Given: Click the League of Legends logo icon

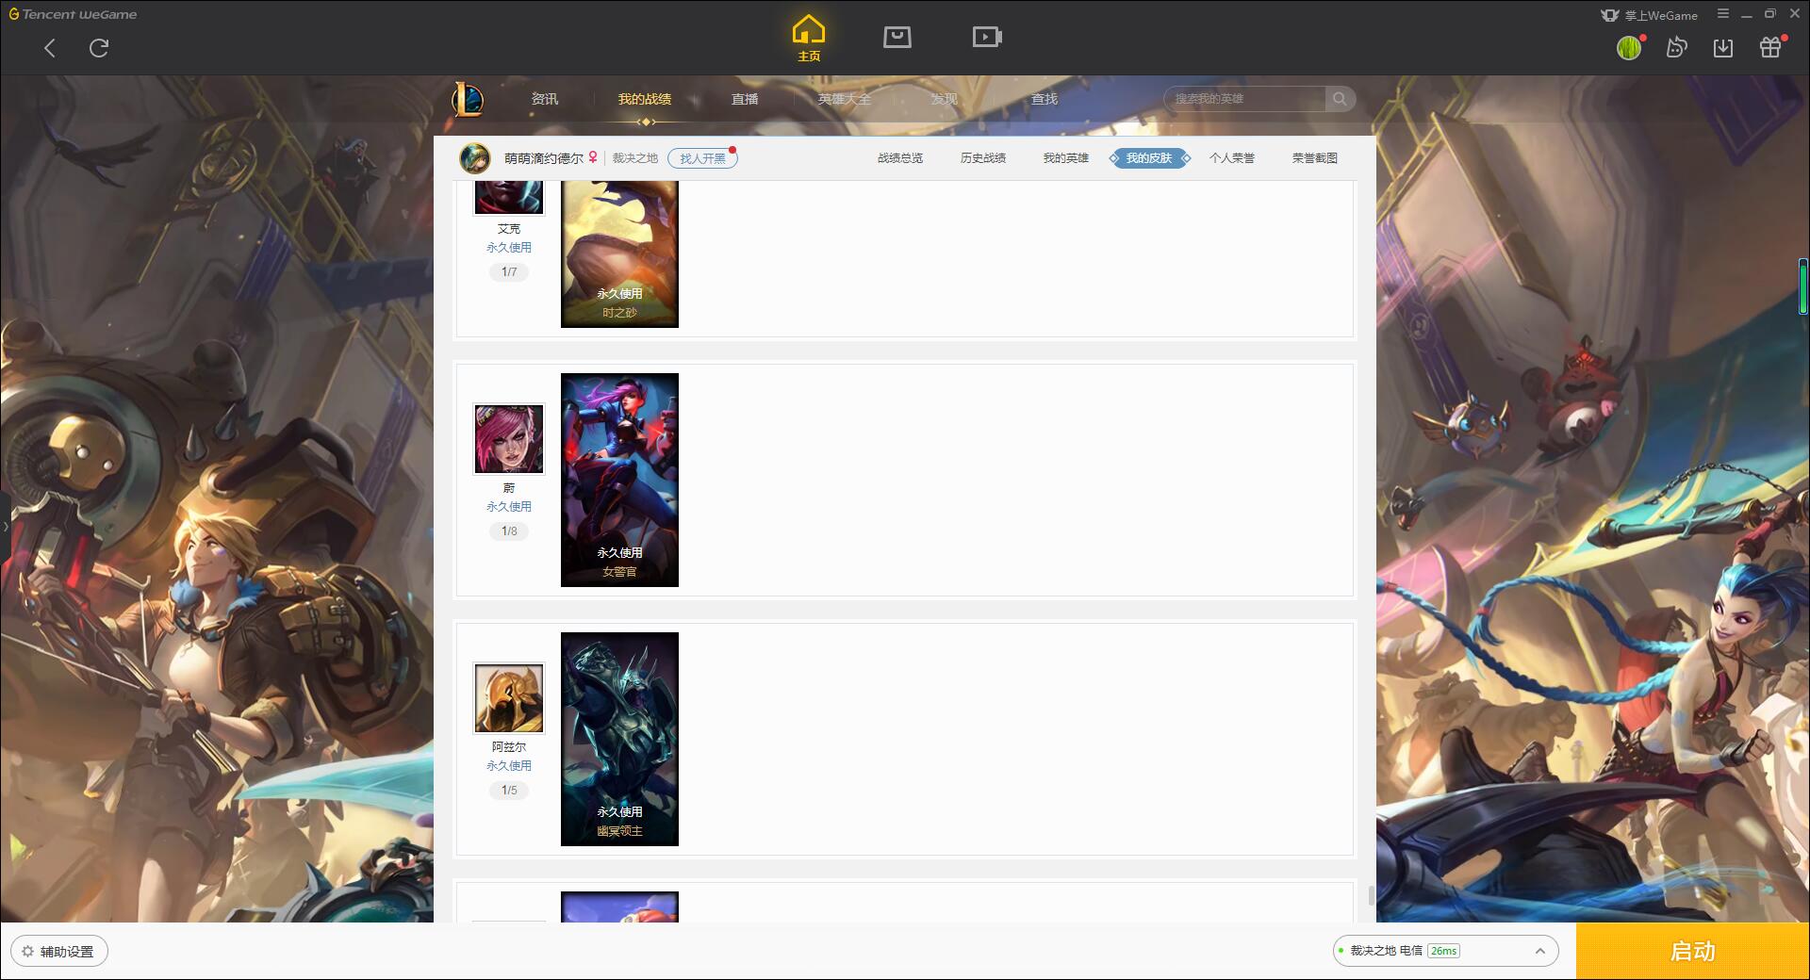Looking at the screenshot, I should point(468,99).
